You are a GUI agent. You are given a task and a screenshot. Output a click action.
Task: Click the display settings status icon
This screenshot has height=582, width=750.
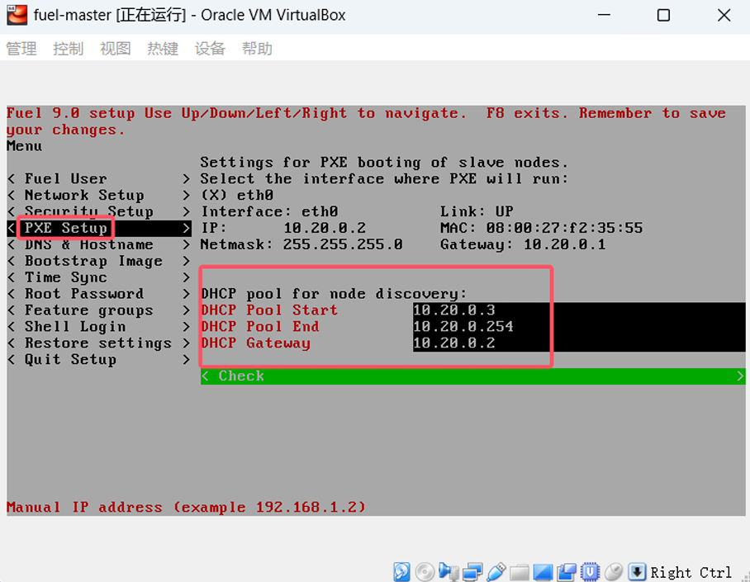click(543, 572)
